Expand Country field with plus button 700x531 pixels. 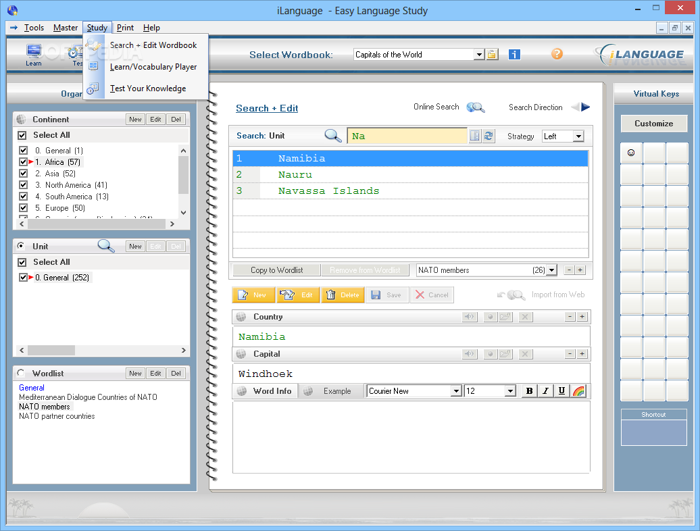[x=582, y=317]
